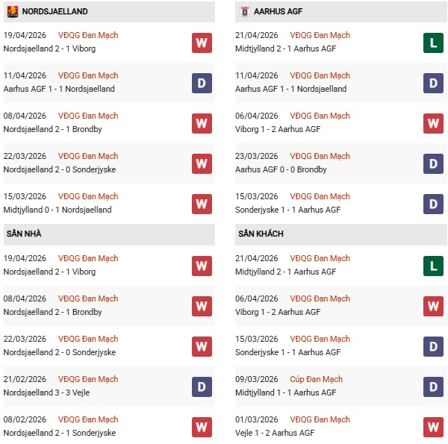
Task: Click the Nordsjaelland 2 - 1 Brondby result, top list
Action: pos(52,129)
